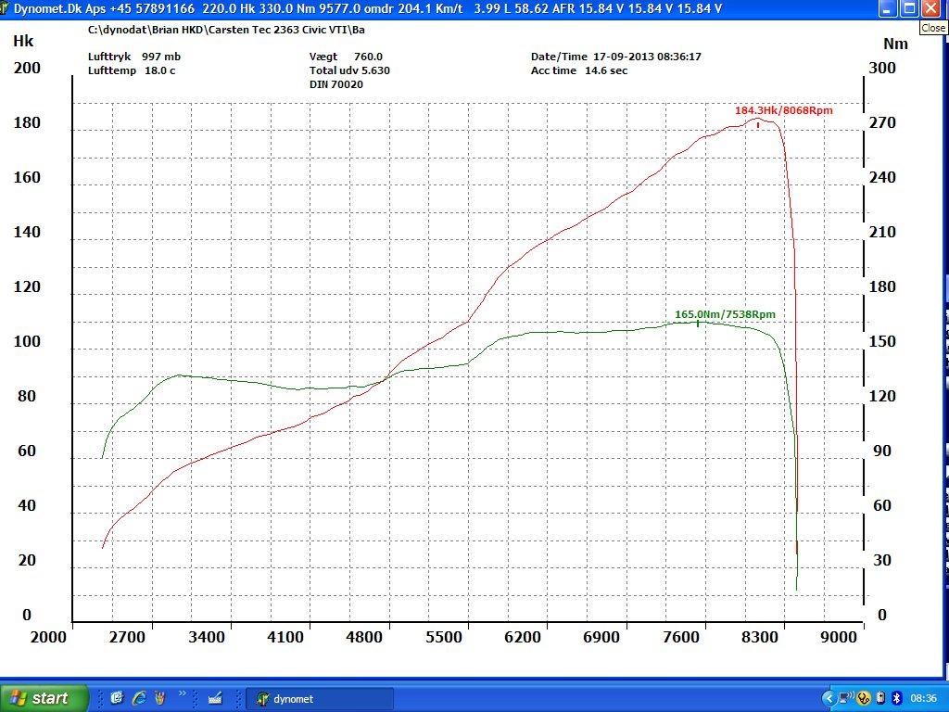Open Internet Explorer from Quick Launch
Screen dimensions: 949x712
[139, 698]
